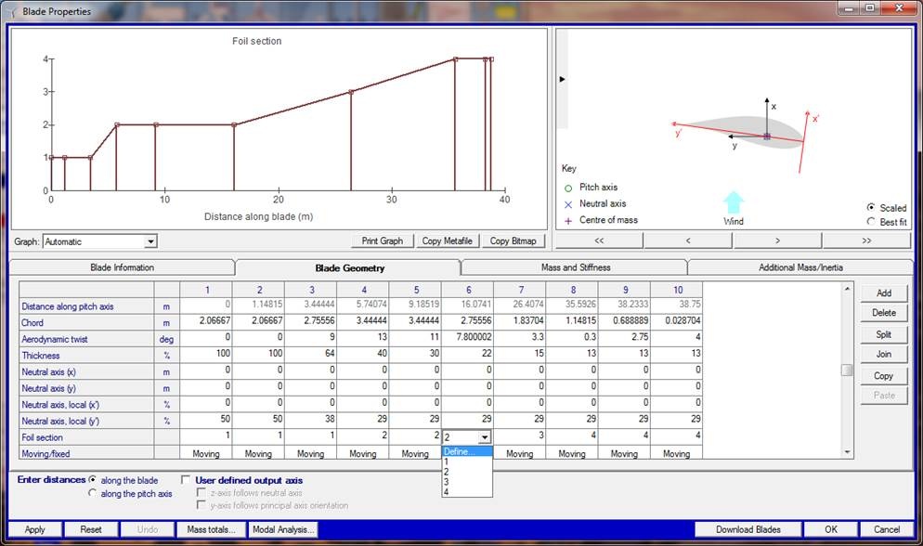Select column 1 header in geometry table
This screenshot has height=546, width=923.
[x=207, y=290]
